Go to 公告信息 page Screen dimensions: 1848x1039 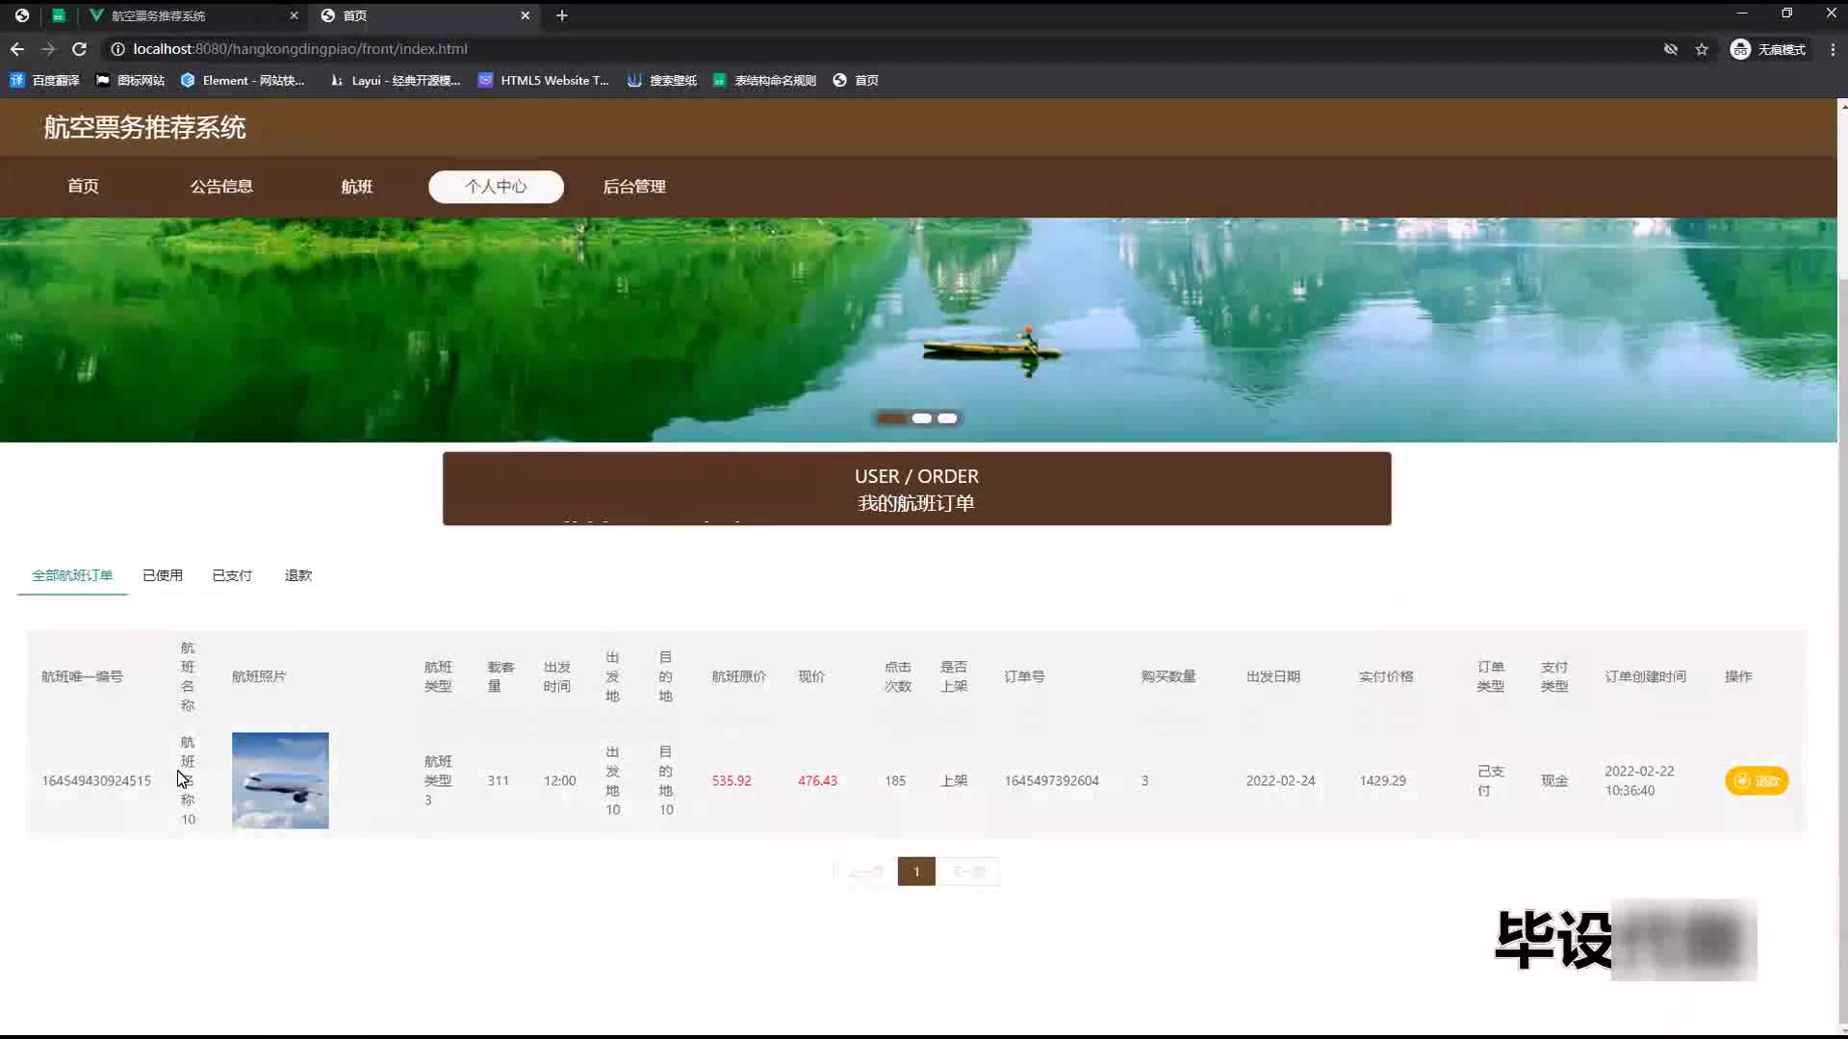point(221,187)
